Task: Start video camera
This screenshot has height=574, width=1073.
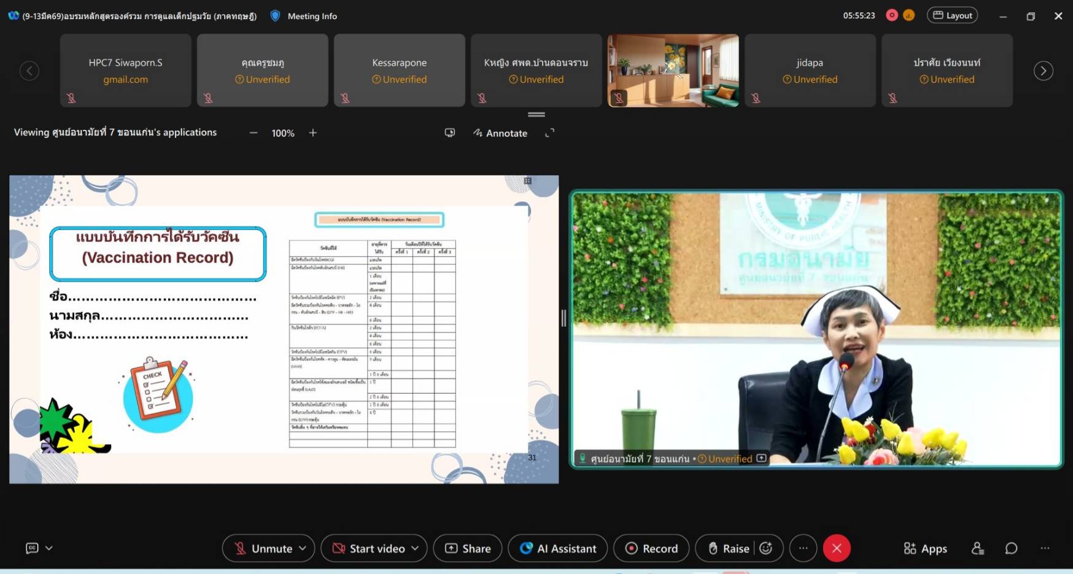Action: click(x=368, y=548)
